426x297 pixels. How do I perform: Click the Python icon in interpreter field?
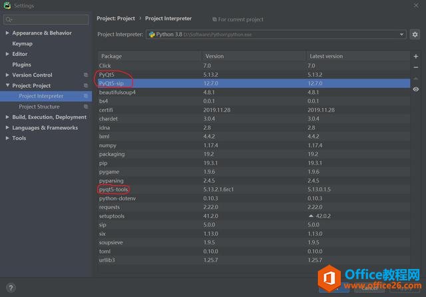pyautogui.click(x=152, y=35)
